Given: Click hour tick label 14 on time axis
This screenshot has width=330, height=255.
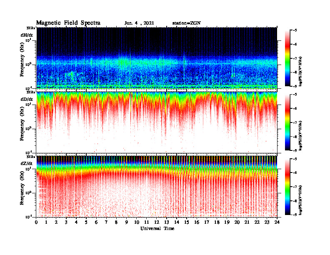Looking at the screenshot, I should coord(177,222).
